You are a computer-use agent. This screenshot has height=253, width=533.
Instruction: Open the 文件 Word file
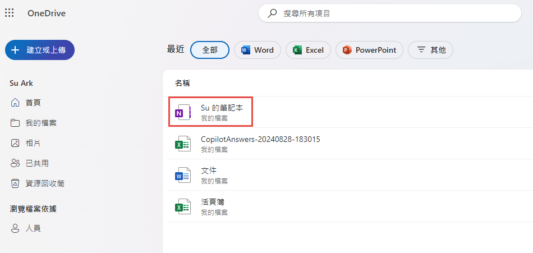(x=209, y=171)
